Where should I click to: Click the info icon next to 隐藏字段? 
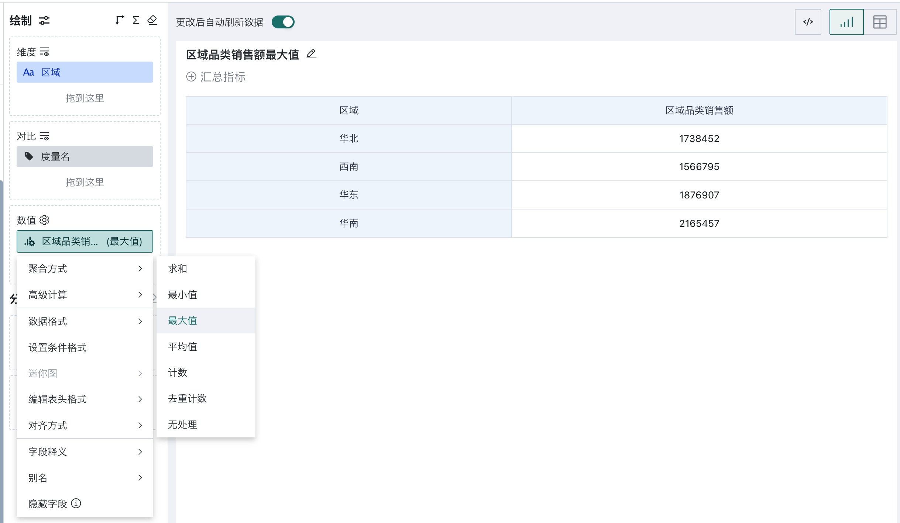[76, 503]
